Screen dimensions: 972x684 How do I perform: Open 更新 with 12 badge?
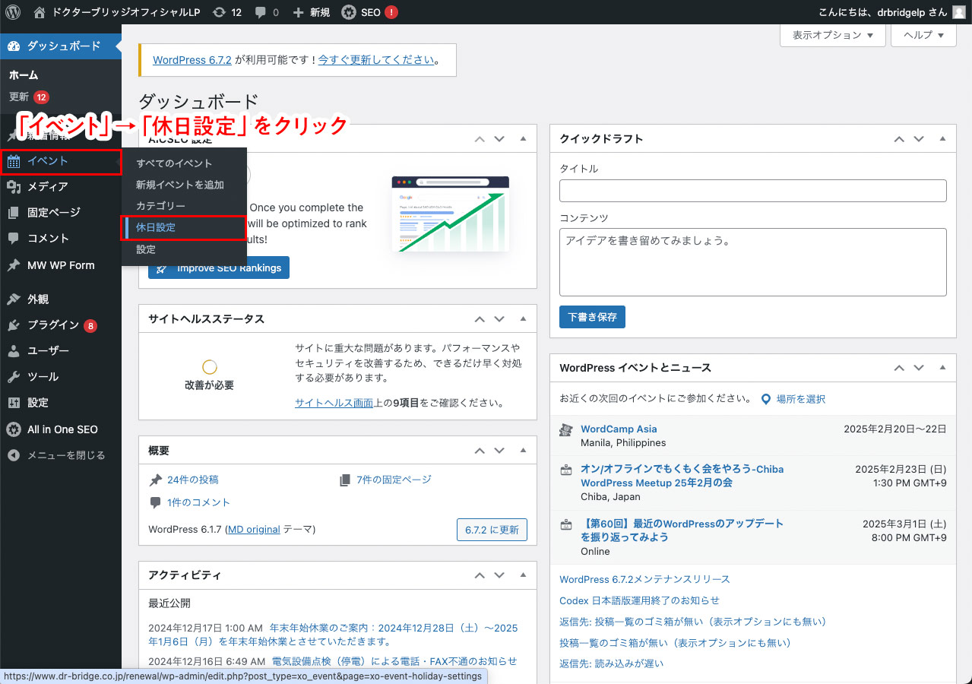tap(29, 97)
